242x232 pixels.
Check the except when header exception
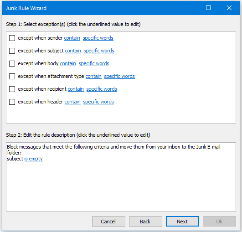[12, 102]
